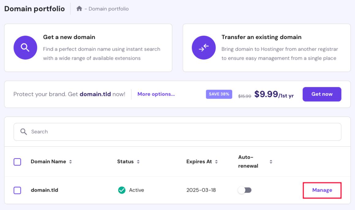
Task: Click the SAVE 38% discount badge
Action: pyautogui.click(x=219, y=94)
